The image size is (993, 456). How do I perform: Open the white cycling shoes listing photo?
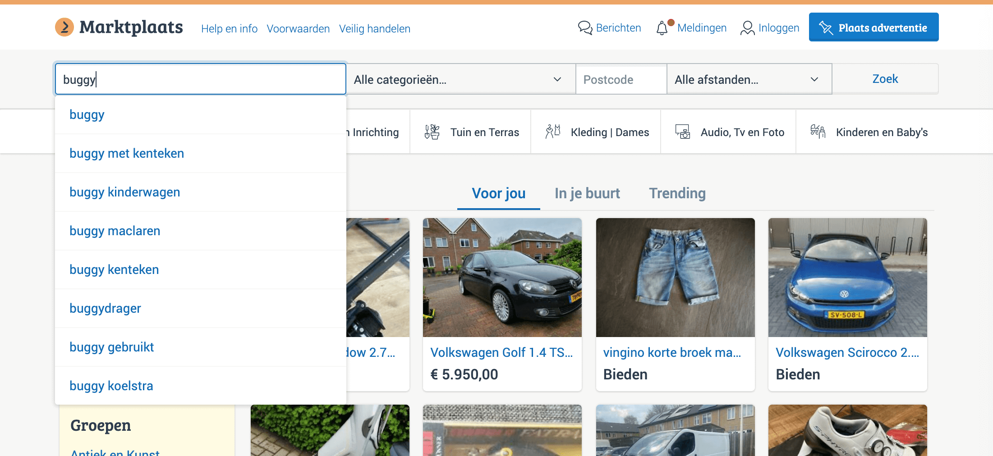tap(848, 430)
